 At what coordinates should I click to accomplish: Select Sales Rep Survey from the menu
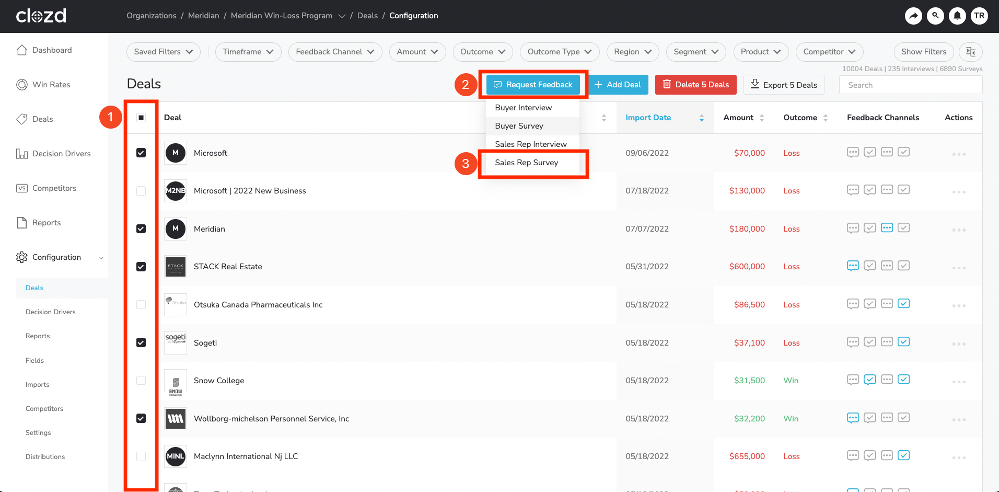pyautogui.click(x=532, y=163)
